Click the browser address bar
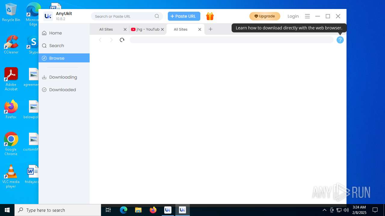 coord(232,40)
